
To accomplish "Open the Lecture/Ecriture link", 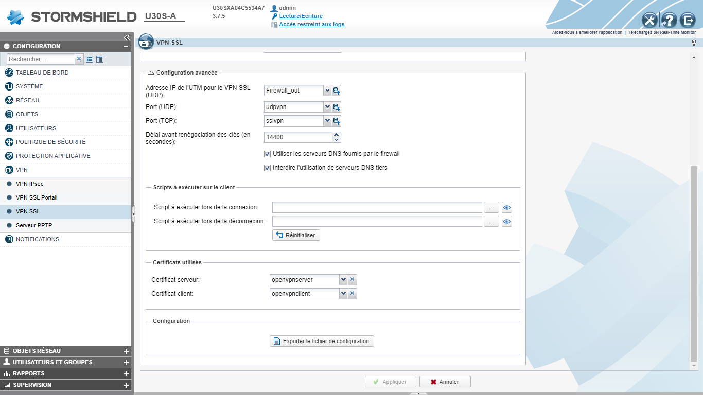I will coord(301,16).
